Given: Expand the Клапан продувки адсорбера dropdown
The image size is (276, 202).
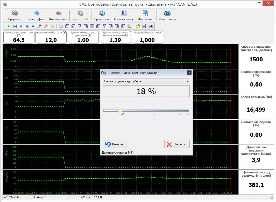Looking at the screenshot, I should tap(188, 81).
